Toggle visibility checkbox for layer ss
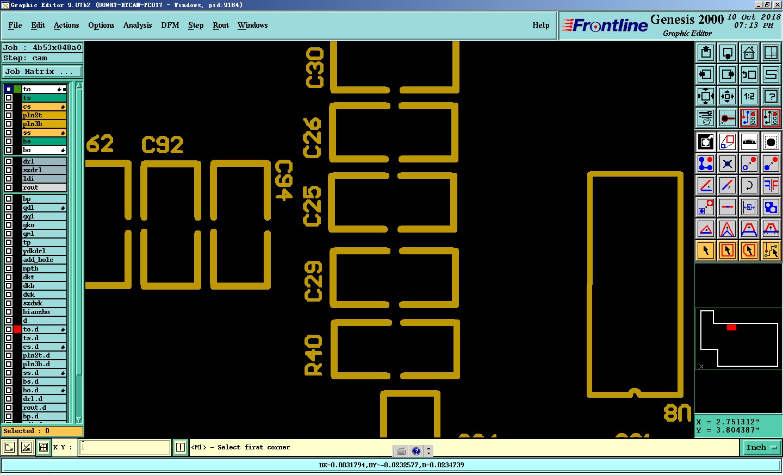 point(9,133)
